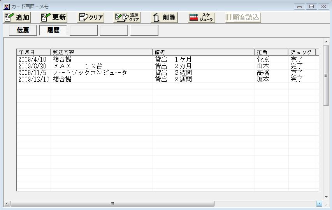Maximize the カード画面 window
332x210 pixels.
tap(311, 7)
